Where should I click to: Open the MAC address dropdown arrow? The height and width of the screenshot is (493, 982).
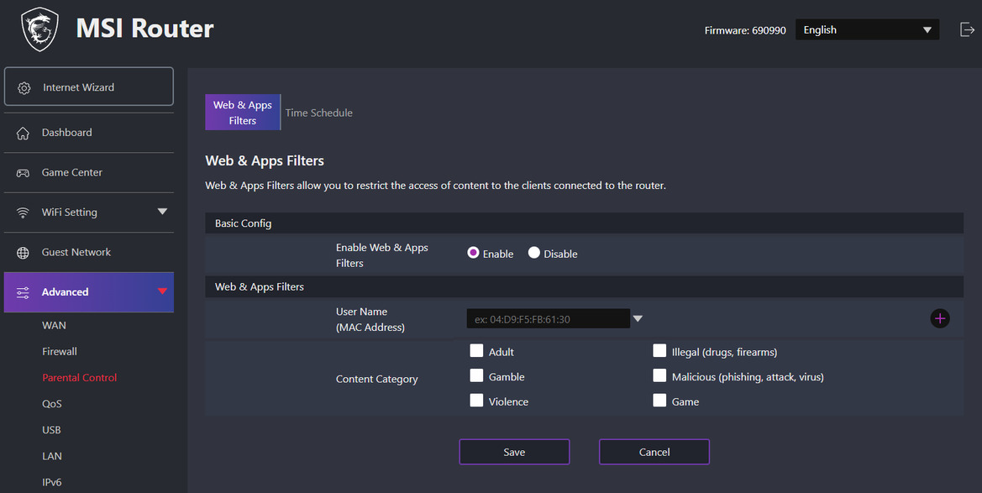pyautogui.click(x=638, y=319)
